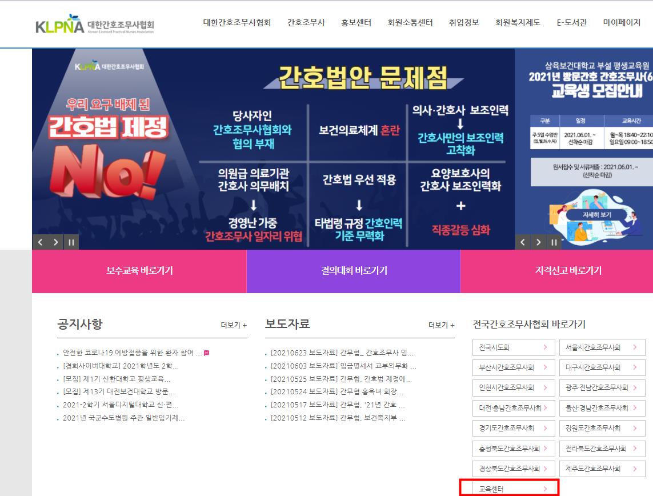The height and width of the screenshot is (496, 653).
Task: Click the new badge after 코로나19 notice
Action: (x=206, y=353)
